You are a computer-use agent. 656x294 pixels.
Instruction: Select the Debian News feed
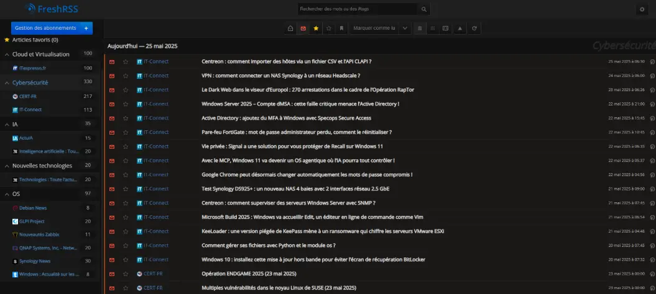[x=32, y=208]
